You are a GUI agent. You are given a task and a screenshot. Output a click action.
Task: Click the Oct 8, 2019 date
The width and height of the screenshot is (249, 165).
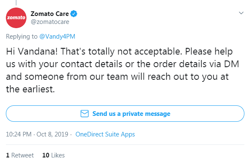point(52,134)
